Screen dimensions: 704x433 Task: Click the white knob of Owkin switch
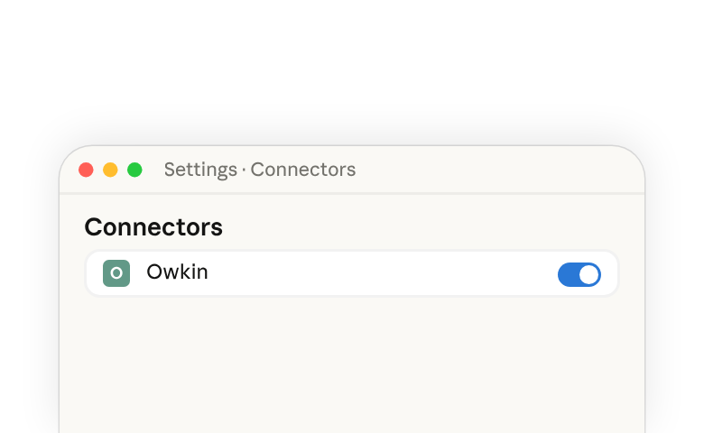[589, 274]
